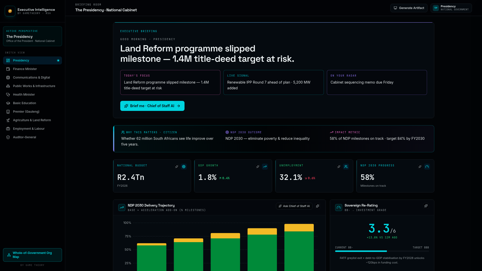Open the Auditor-General view
The height and width of the screenshot is (271, 482).
pyautogui.click(x=32, y=137)
